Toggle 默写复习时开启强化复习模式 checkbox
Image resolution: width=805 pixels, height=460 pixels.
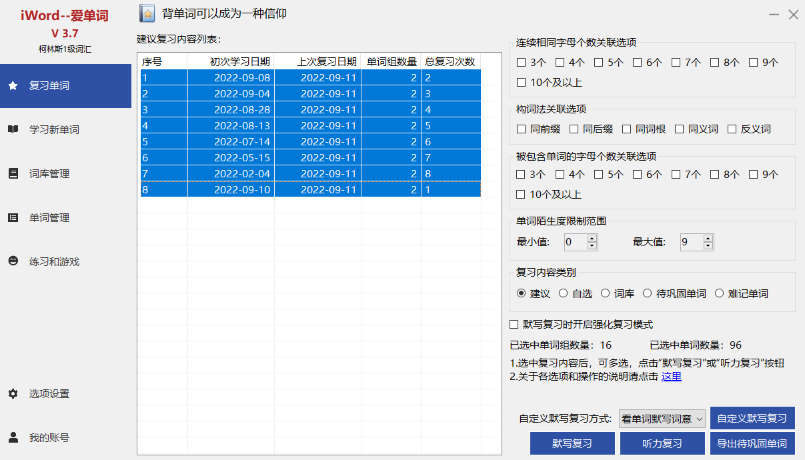514,325
